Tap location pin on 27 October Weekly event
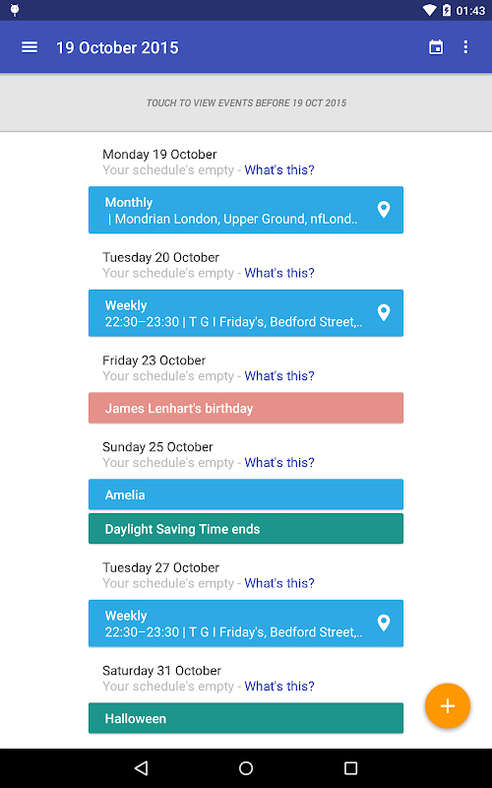The height and width of the screenshot is (788, 492). (x=384, y=623)
